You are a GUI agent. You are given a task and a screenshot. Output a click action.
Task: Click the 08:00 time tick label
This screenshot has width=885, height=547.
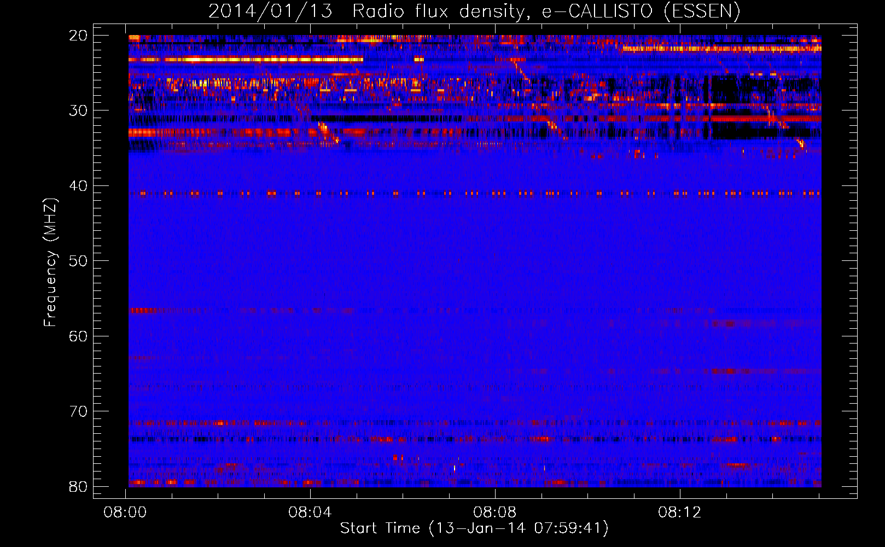pyautogui.click(x=125, y=513)
